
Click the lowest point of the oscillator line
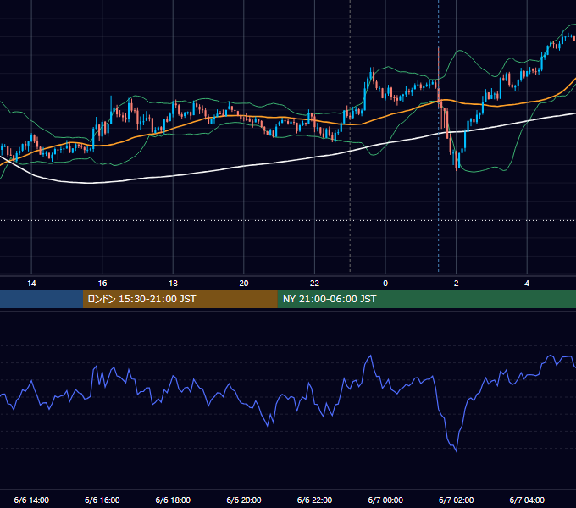(x=457, y=451)
